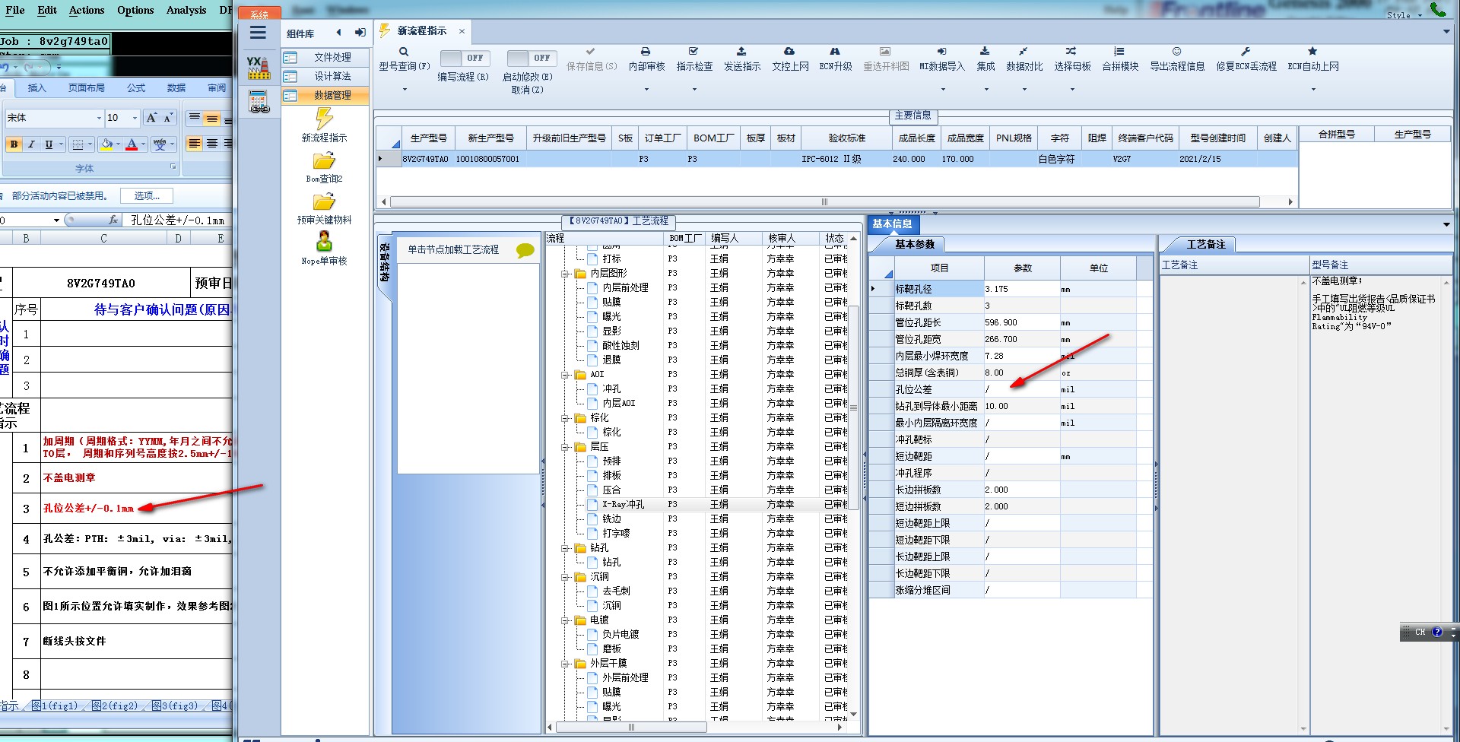Click 修复ECN丢流程 wrench icon
The height and width of the screenshot is (742, 1460).
[x=1246, y=52]
